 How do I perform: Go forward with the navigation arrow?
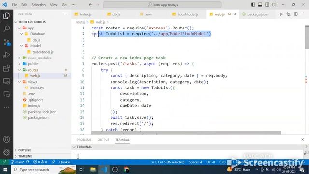98,5
